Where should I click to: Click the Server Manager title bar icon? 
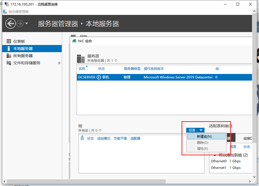coord(5,12)
